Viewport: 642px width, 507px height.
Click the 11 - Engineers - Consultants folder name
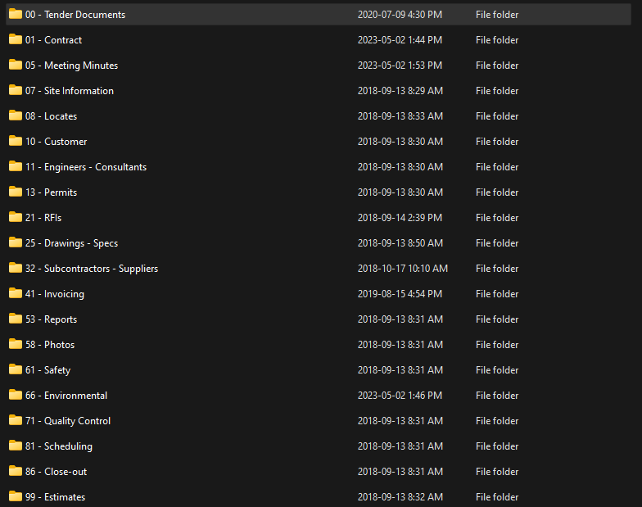pyautogui.click(x=86, y=167)
